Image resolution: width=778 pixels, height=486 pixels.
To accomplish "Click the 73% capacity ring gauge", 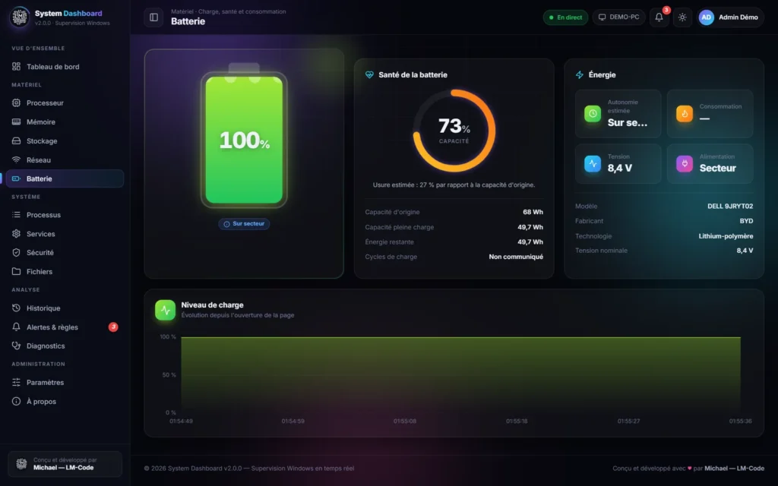I will coord(454,131).
